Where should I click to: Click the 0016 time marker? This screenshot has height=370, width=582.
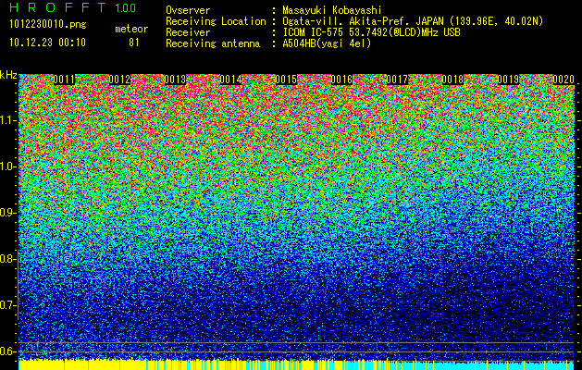point(341,80)
